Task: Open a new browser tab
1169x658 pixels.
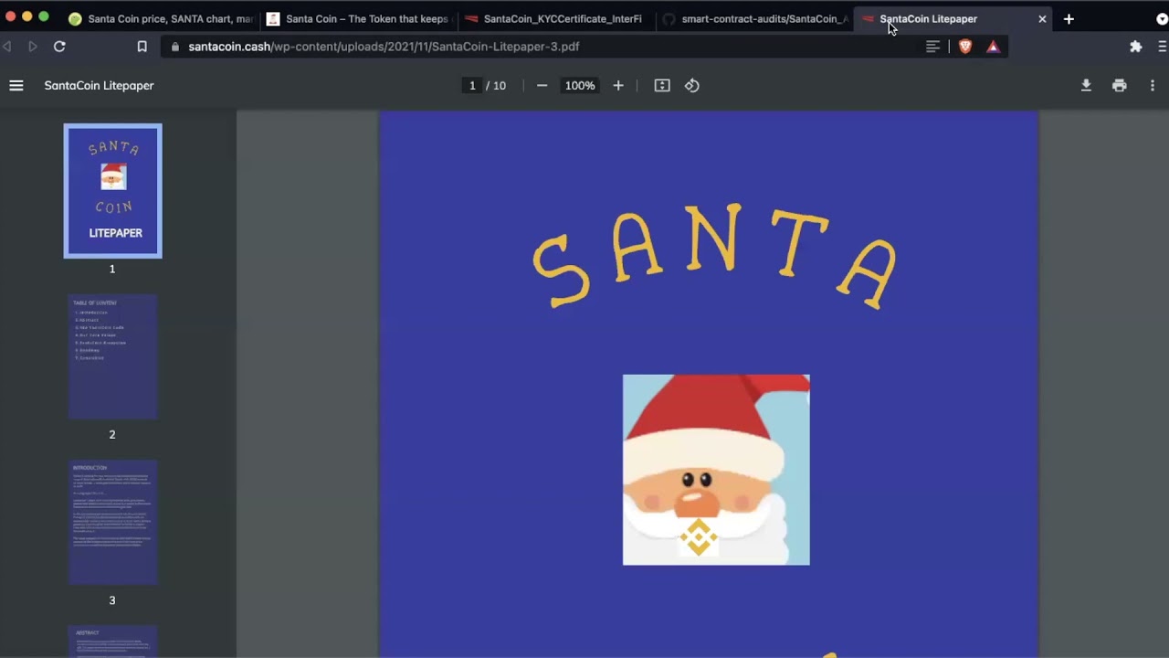Action: [1069, 18]
